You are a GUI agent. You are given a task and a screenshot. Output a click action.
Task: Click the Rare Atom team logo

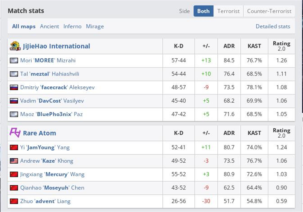(x=15, y=133)
